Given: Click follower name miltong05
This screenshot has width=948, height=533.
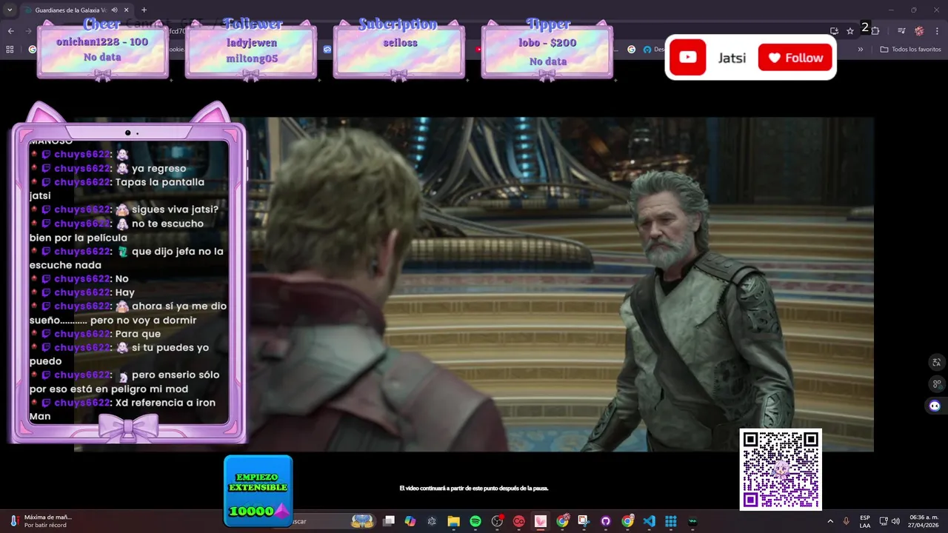Looking at the screenshot, I should click(252, 59).
